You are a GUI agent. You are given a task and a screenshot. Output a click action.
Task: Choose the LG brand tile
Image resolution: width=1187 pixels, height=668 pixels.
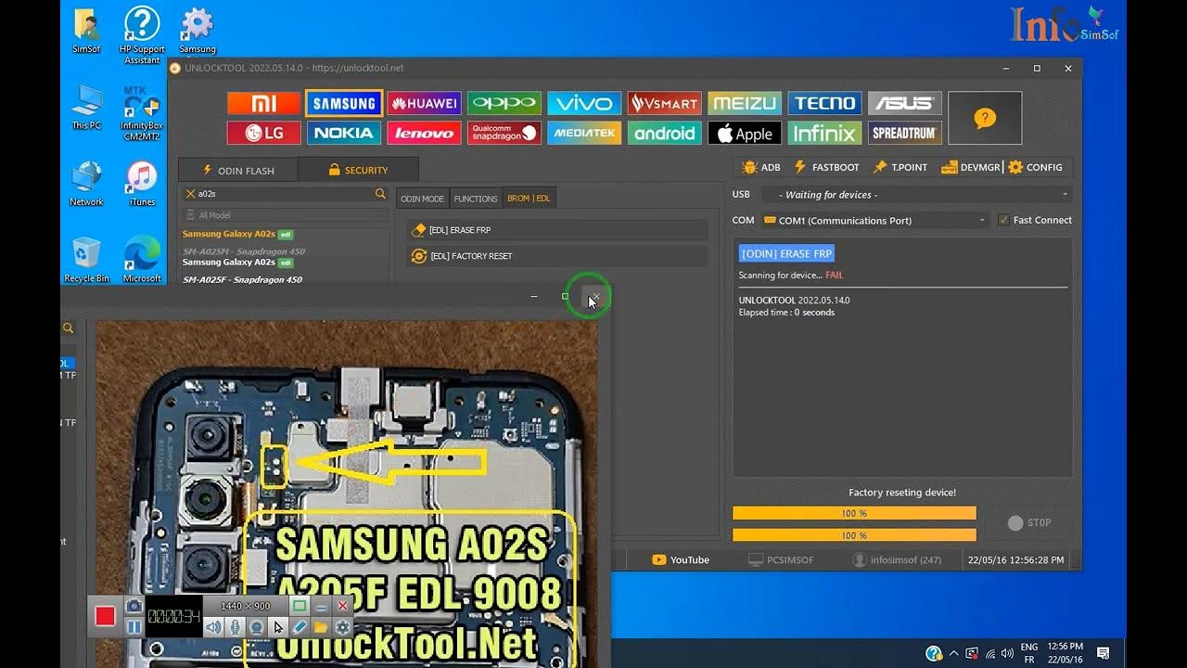(x=264, y=133)
